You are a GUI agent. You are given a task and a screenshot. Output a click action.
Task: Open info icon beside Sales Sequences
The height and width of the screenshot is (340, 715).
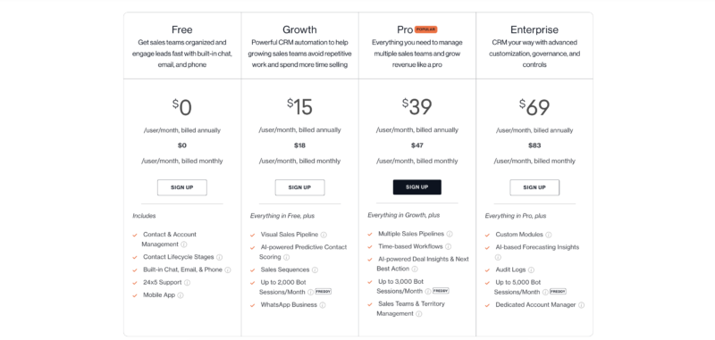pyautogui.click(x=315, y=270)
